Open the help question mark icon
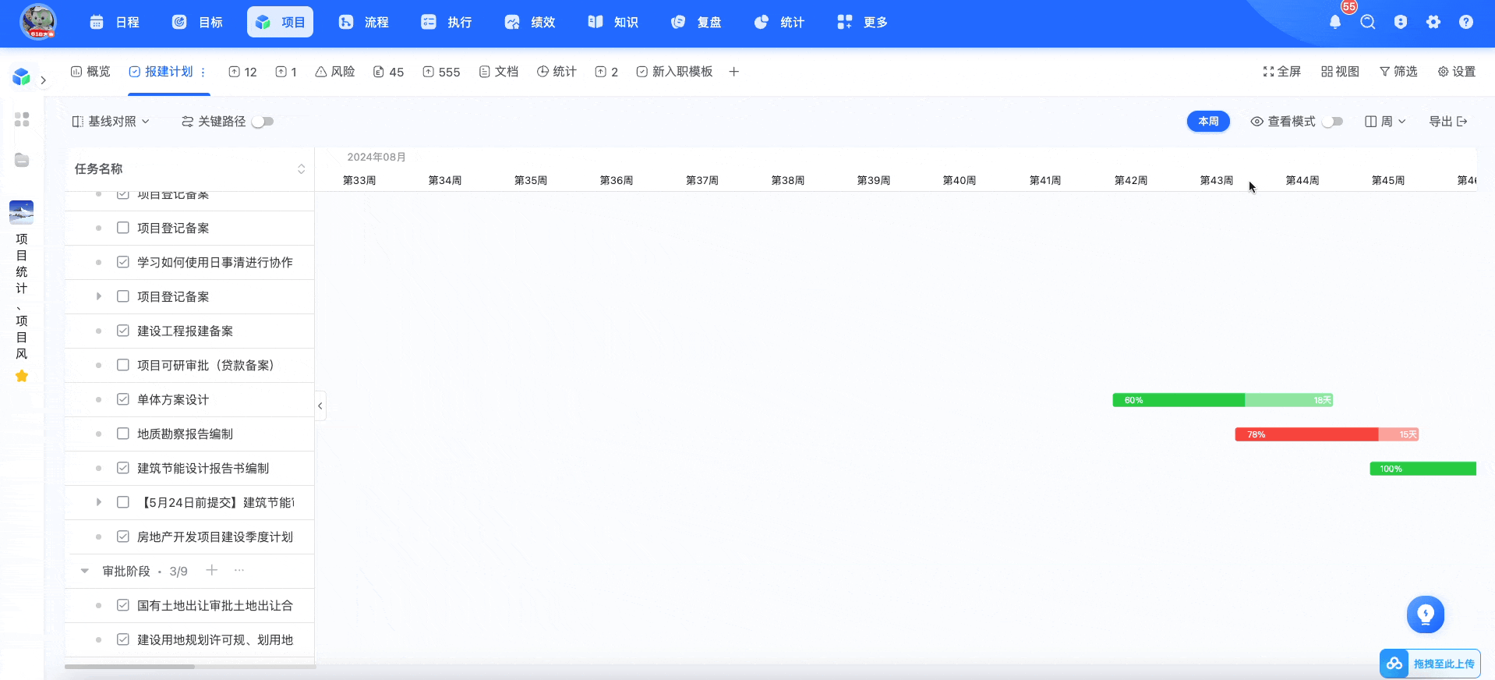The width and height of the screenshot is (1495, 680). 1466,22
